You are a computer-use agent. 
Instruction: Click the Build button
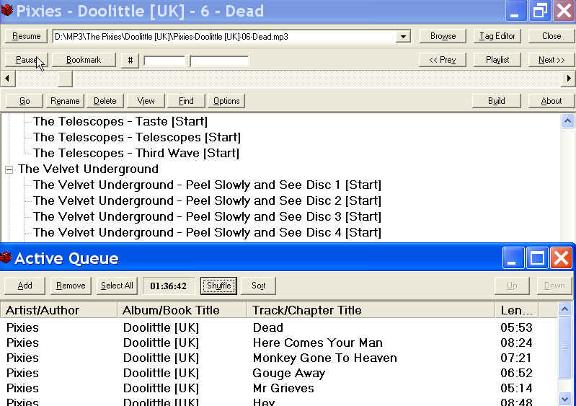tap(497, 101)
